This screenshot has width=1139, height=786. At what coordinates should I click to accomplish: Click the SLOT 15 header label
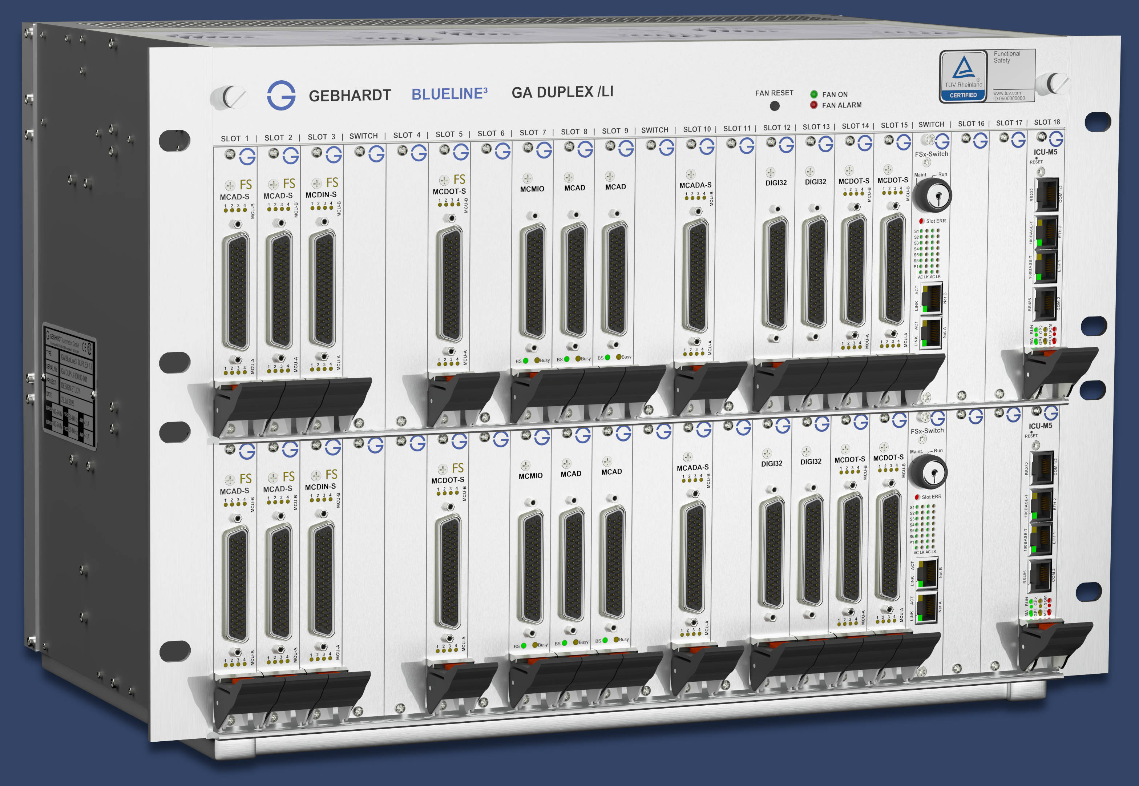tap(894, 126)
